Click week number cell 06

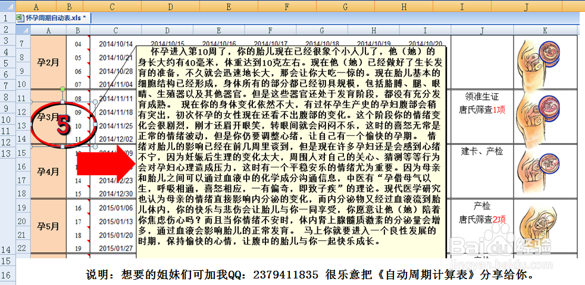point(78,71)
